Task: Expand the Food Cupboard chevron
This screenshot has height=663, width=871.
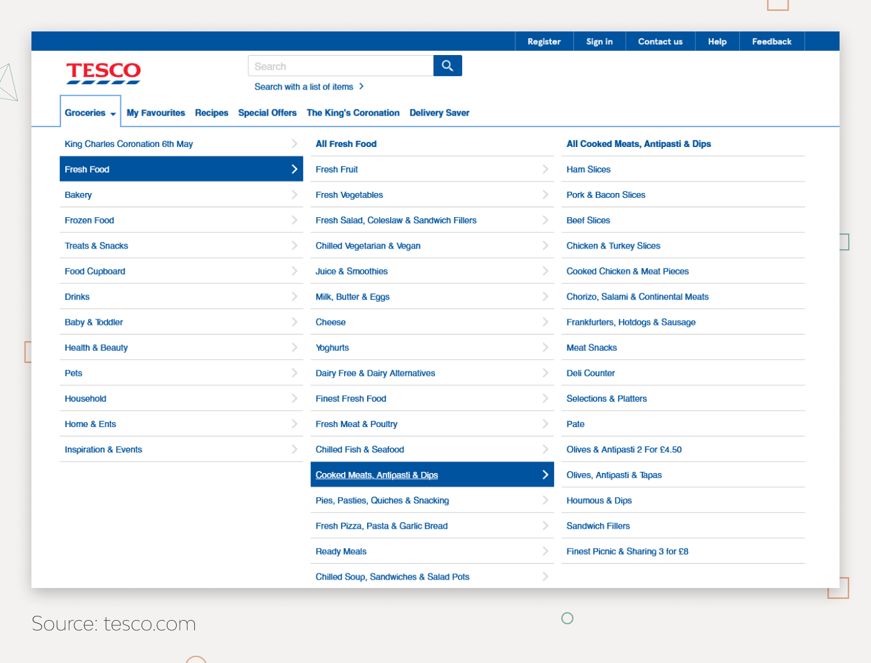Action: [295, 271]
